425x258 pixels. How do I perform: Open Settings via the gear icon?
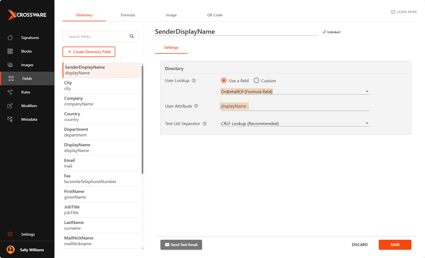tap(10, 234)
